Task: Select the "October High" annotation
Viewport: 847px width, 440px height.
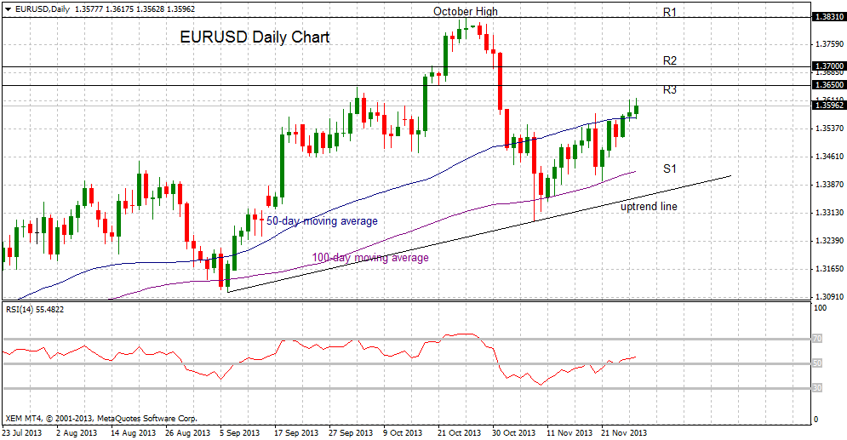Action: pyautogui.click(x=466, y=11)
